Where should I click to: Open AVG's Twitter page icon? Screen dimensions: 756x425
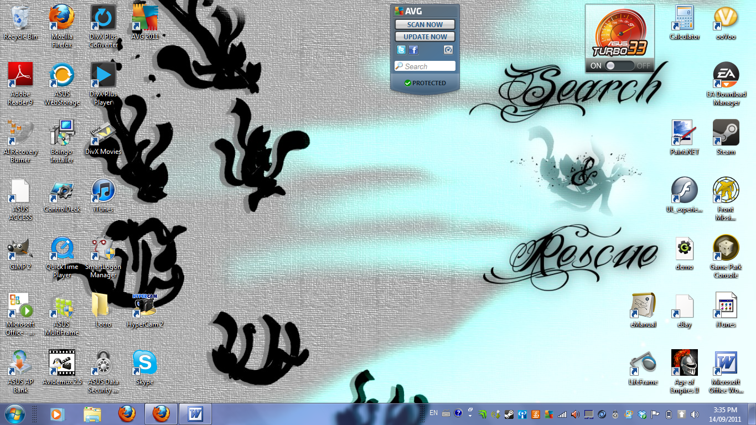pyautogui.click(x=401, y=50)
